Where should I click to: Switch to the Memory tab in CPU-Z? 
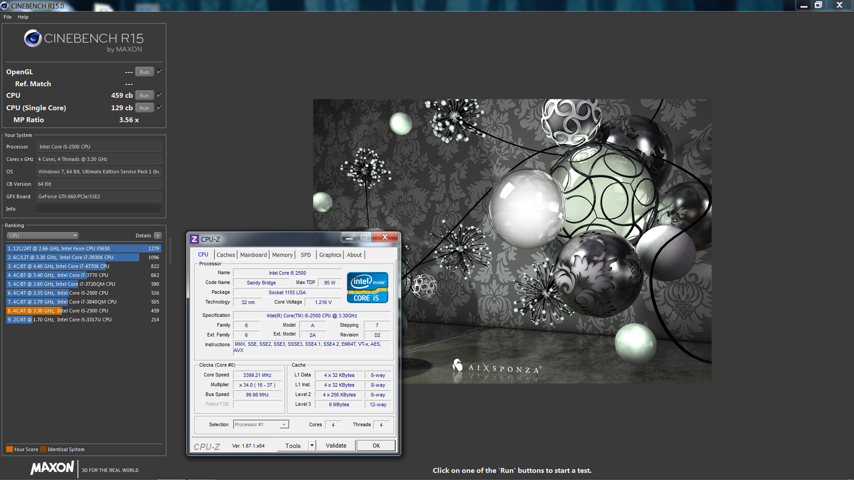pyautogui.click(x=282, y=255)
